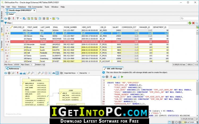Revert edits with the undo arrow
This screenshot has height=124, width=199.
(58, 18)
